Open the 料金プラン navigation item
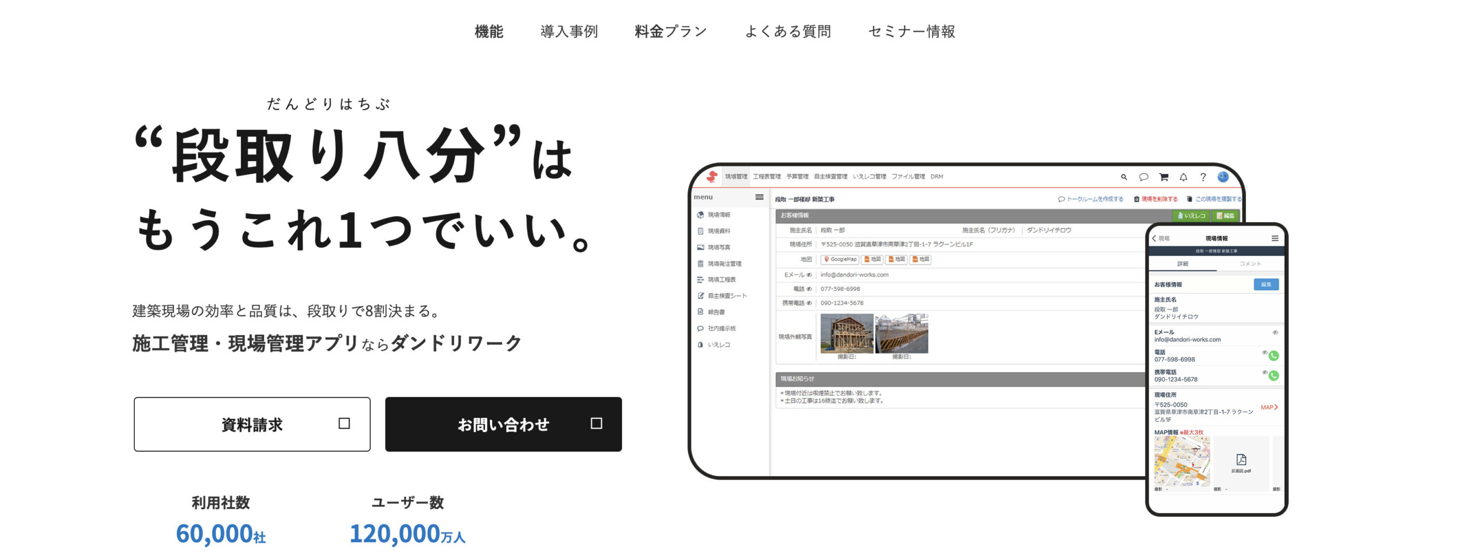1469x560 pixels. tap(671, 32)
